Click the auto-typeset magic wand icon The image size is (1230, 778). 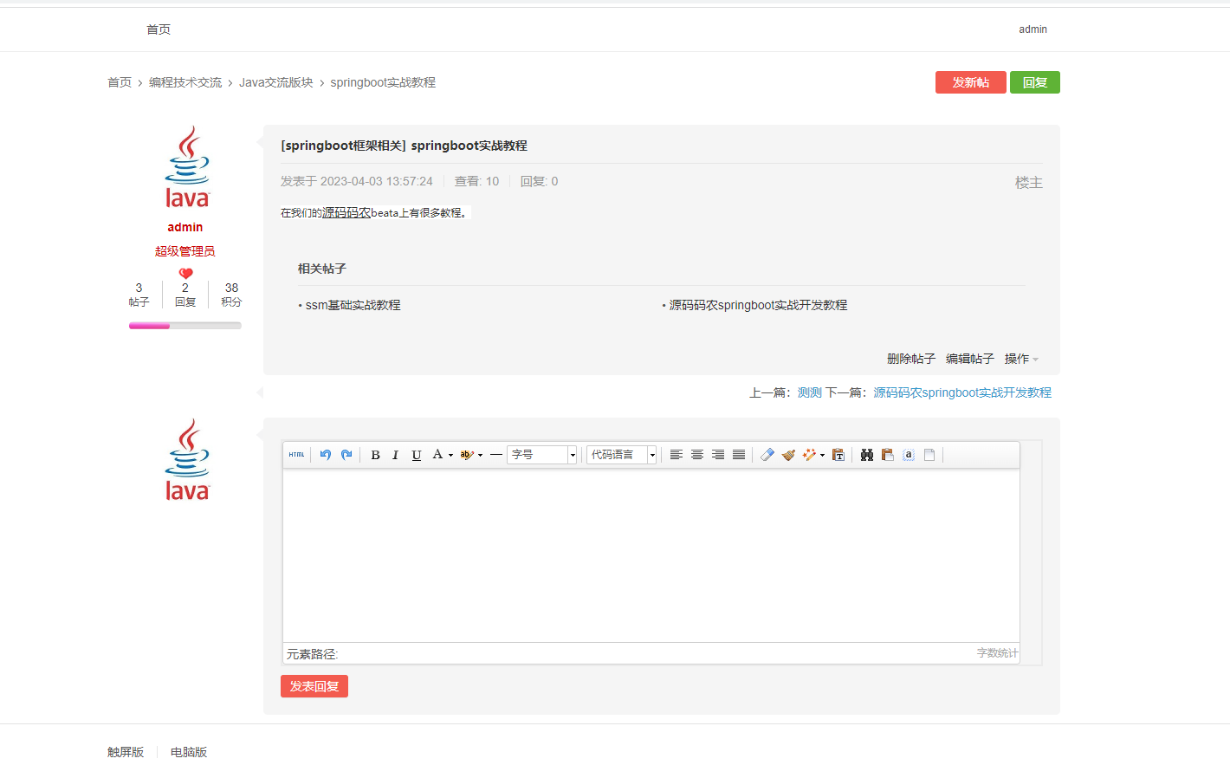(x=809, y=455)
